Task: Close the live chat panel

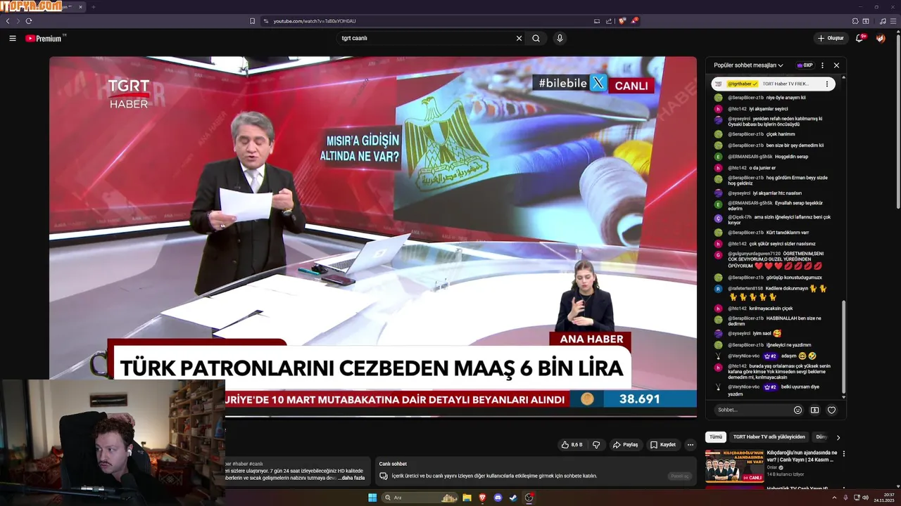Action: pyautogui.click(x=836, y=65)
